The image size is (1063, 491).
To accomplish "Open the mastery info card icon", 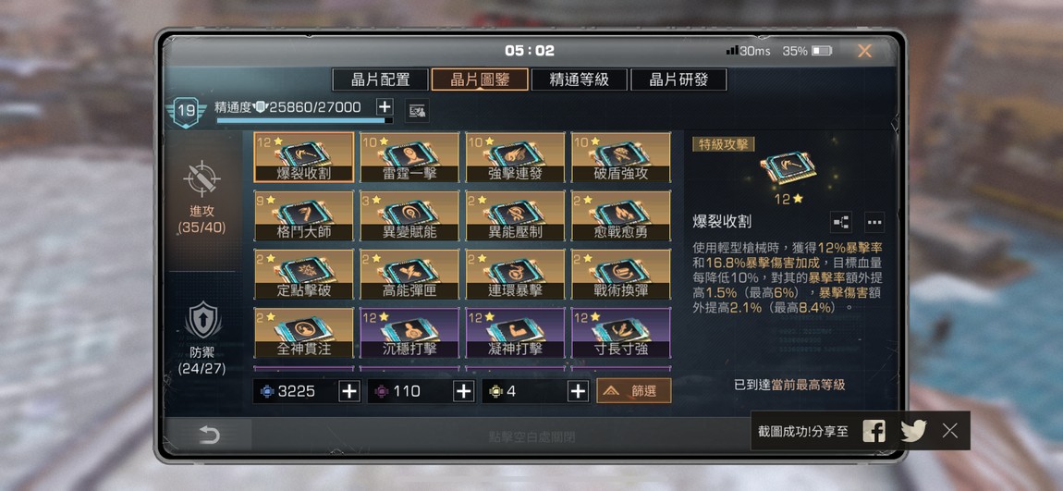I will tap(417, 111).
